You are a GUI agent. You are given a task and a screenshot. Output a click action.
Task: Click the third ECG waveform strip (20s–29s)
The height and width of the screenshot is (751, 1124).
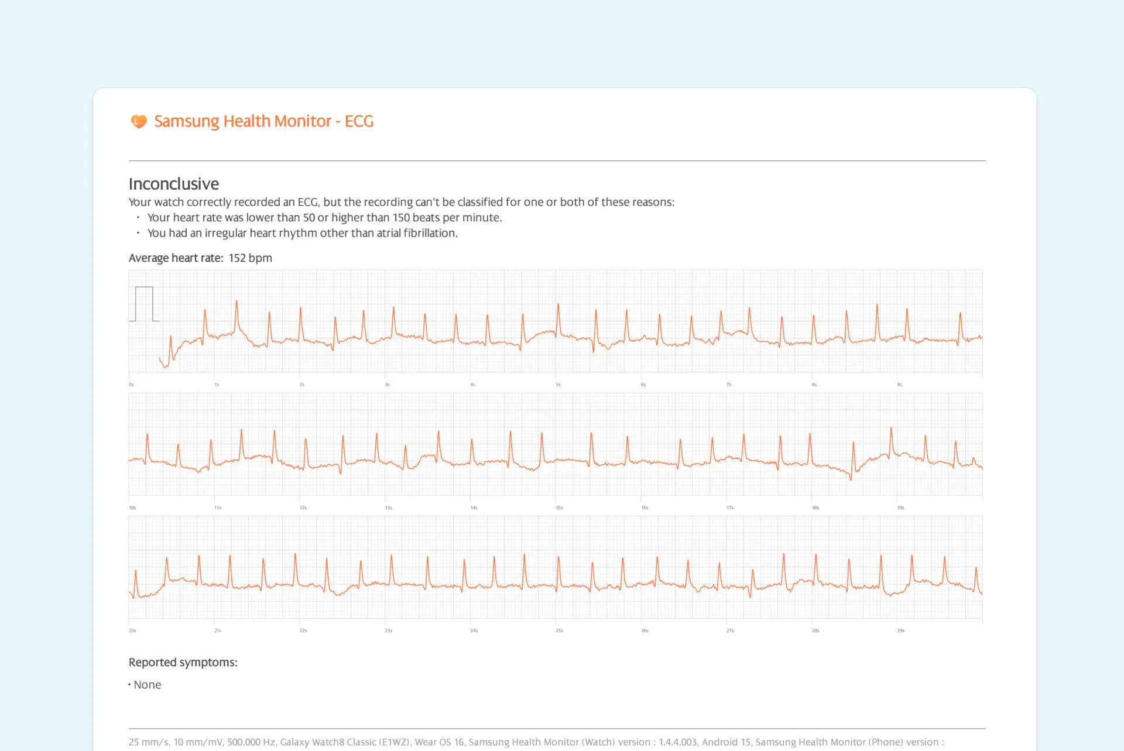[x=556, y=567]
